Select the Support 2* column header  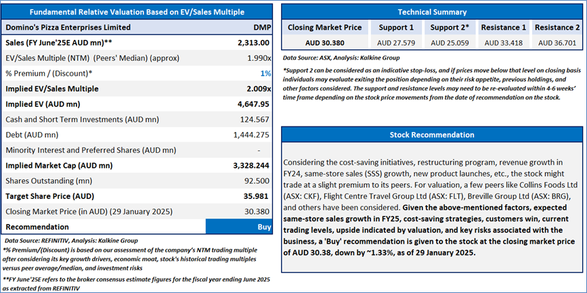[449, 28]
